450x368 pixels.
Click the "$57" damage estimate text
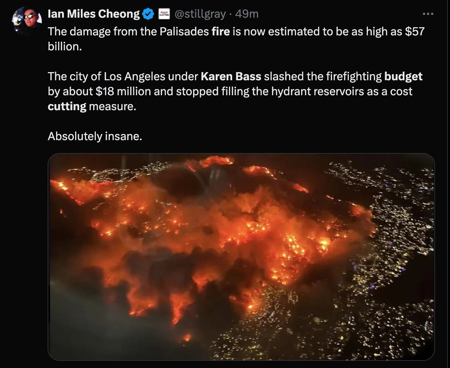415,31
